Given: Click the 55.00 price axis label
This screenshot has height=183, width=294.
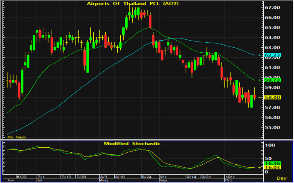Looking at the screenshot, I should pos(272,127).
